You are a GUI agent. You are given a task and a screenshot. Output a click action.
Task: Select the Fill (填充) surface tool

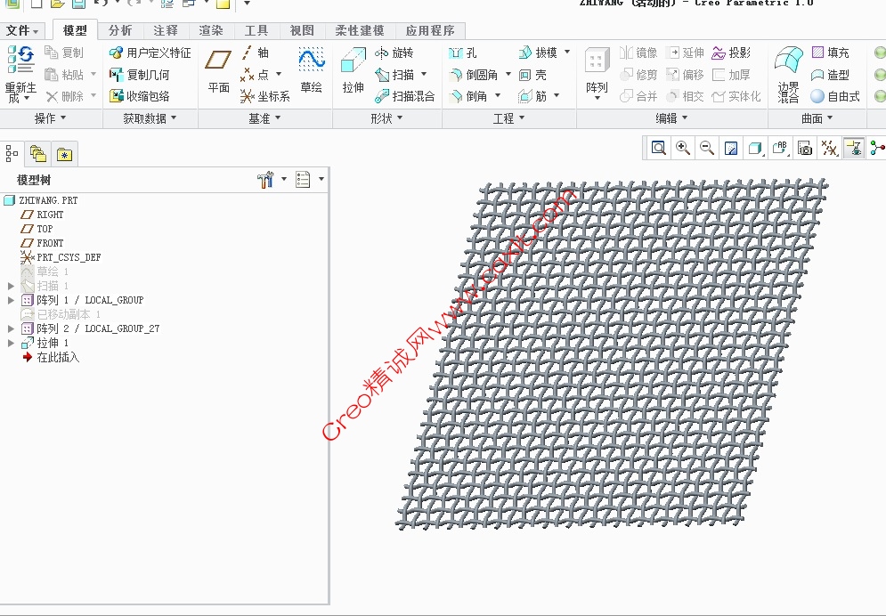831,53
